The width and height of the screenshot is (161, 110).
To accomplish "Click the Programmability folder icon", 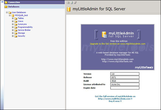I will (16, 27).
